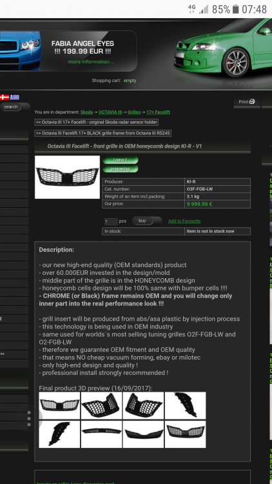Open second 3D preview thumbnail in top row
The height and width of the screenshot is (484, 272).
[101, 405]
